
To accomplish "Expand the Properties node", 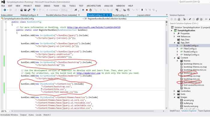I will 174,34.
